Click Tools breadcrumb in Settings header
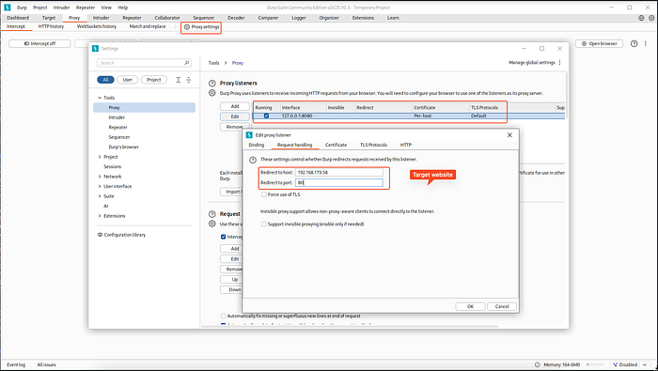Screen dimensions: 658x371 coord(214,63)
